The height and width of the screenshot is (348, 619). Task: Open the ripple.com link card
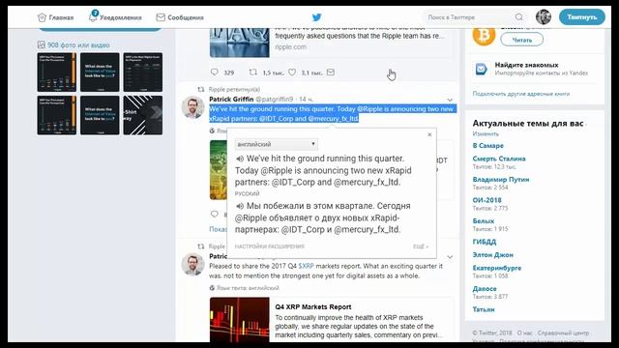pos(332,42)
